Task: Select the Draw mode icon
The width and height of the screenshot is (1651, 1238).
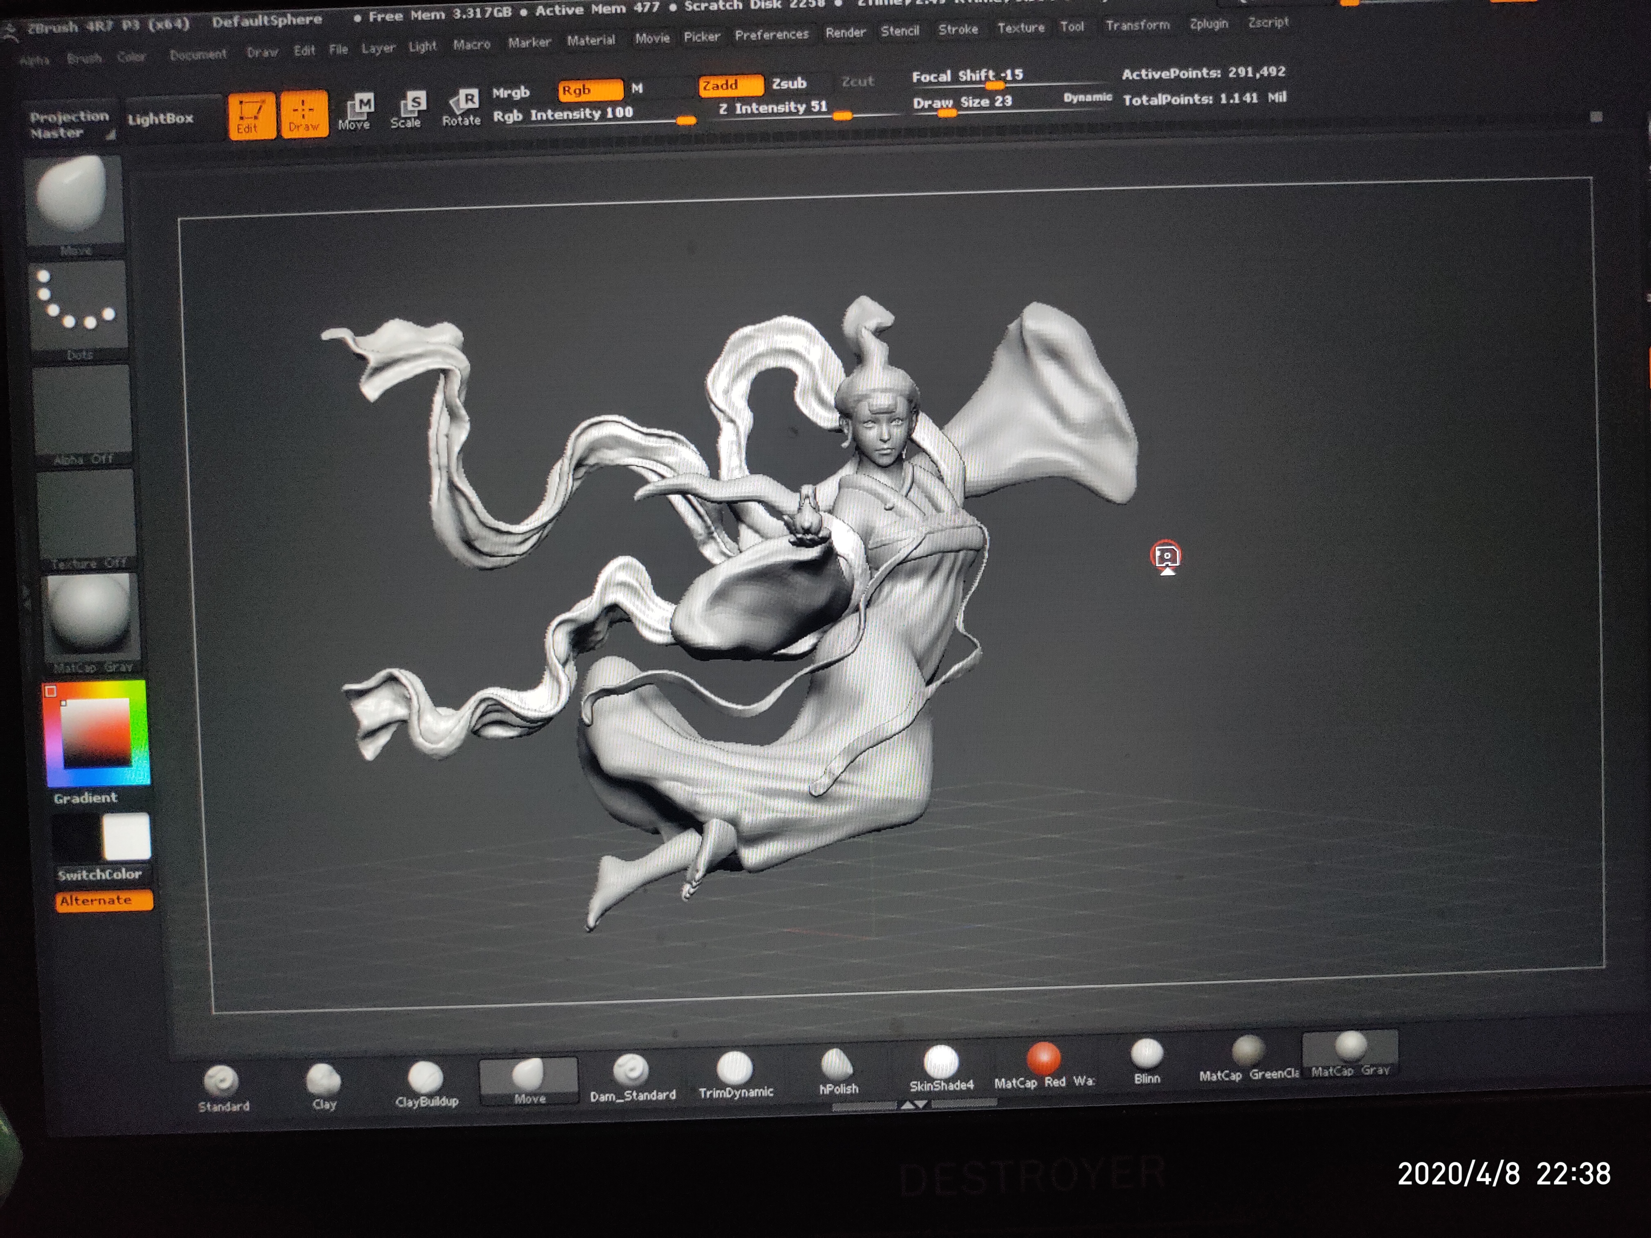Action: (304, 114)
